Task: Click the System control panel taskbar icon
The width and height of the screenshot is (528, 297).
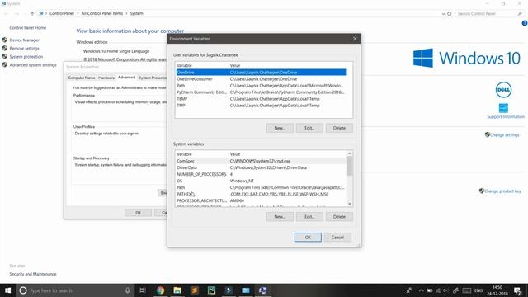Action: pos(263,290)
